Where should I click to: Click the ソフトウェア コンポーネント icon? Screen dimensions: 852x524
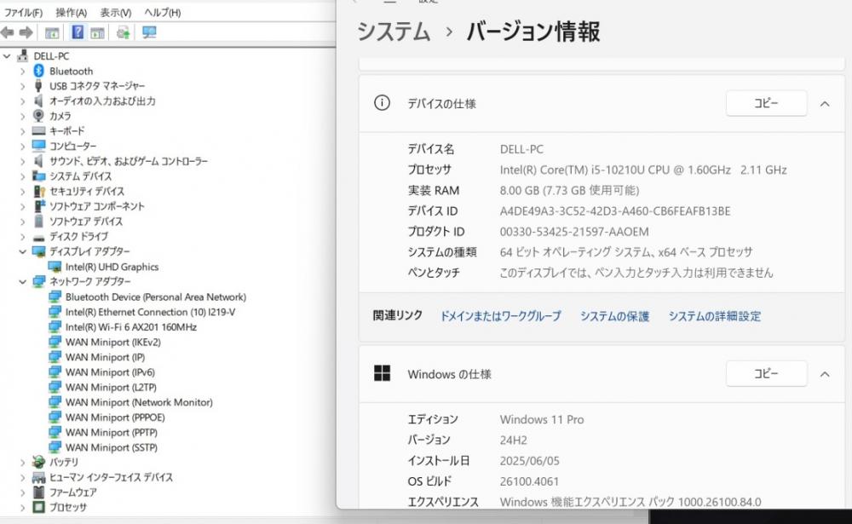pyautogui.click(x=39, y=206)
